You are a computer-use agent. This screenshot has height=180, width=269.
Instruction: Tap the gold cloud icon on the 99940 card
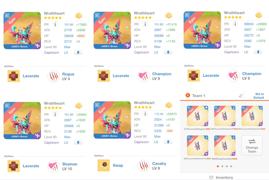[259, 15]
